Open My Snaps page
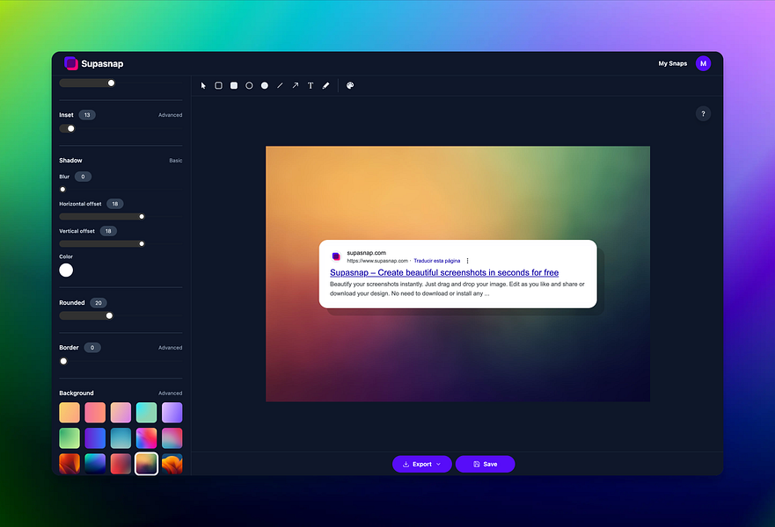 pyautogui.click(x=672, y=63)
